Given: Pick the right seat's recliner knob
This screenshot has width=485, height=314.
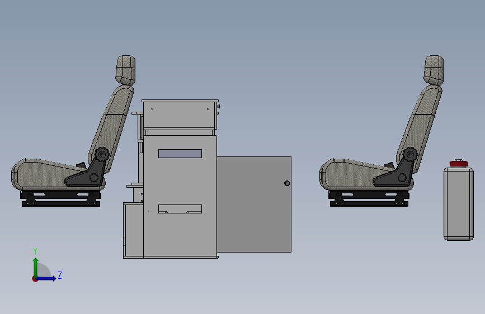Looking at the screenshot, I should coord(409,154).
